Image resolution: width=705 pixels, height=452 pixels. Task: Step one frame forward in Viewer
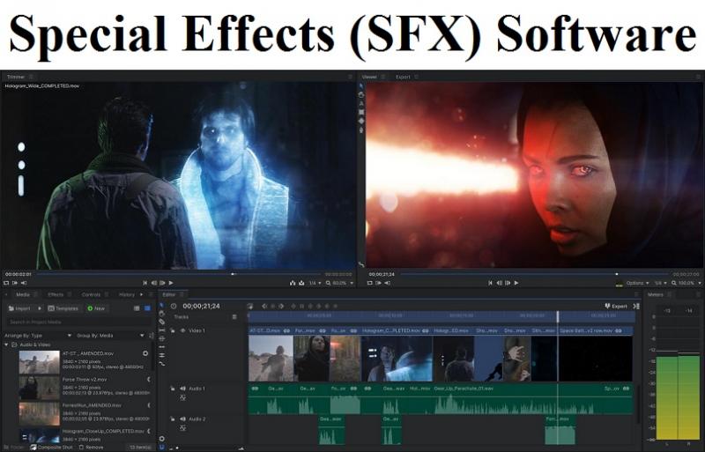click(508, 283)
